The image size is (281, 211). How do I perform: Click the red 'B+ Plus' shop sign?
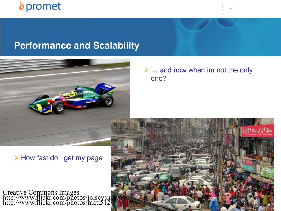tap(257, 131)
